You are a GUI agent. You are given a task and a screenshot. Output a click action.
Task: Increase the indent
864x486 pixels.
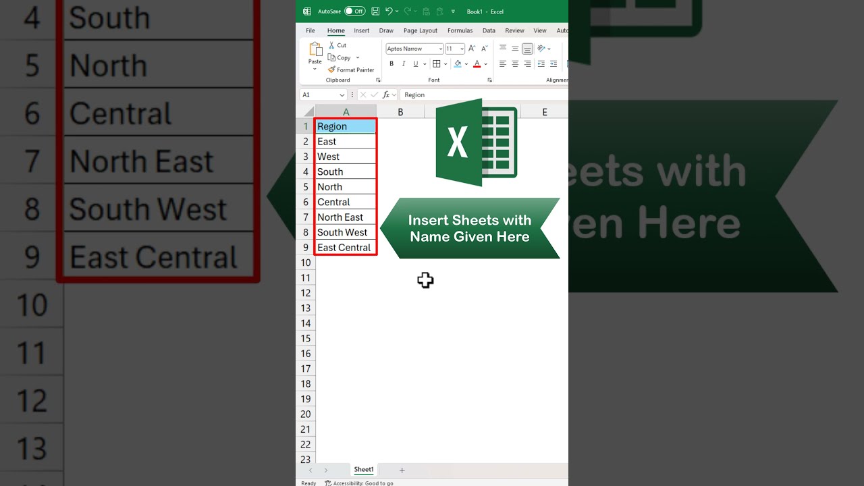(x=553, y=64)
